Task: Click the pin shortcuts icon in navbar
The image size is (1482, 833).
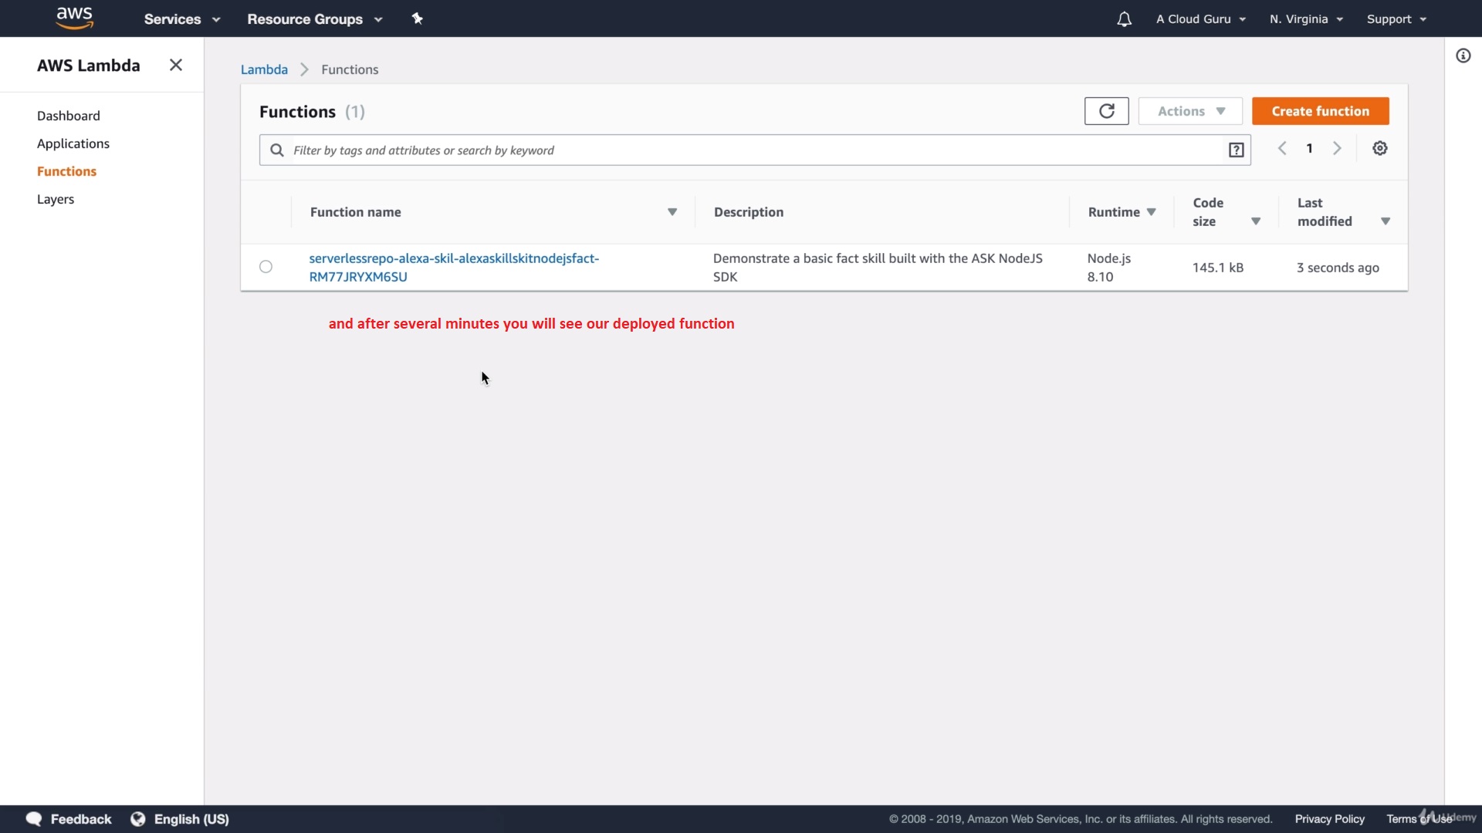Action: (418, 19)
